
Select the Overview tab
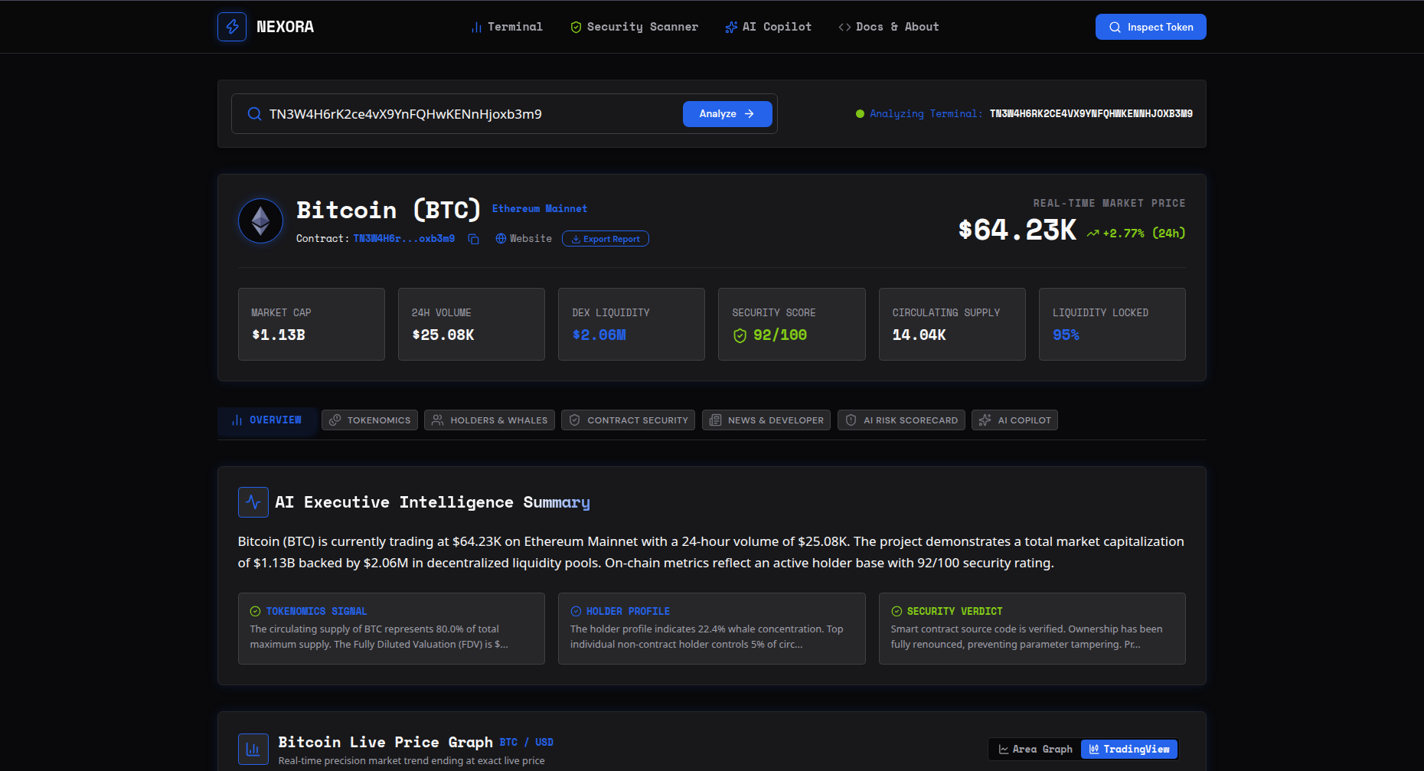[267, 420]
